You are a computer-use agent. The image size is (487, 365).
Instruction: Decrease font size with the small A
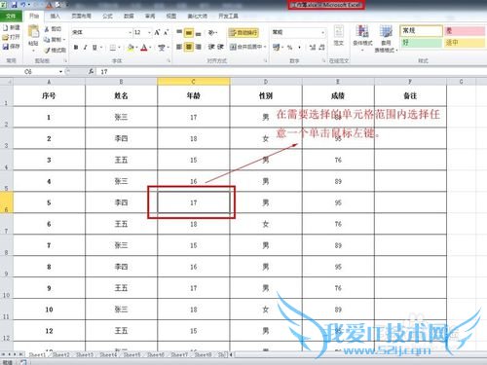[x=166, y=32]
